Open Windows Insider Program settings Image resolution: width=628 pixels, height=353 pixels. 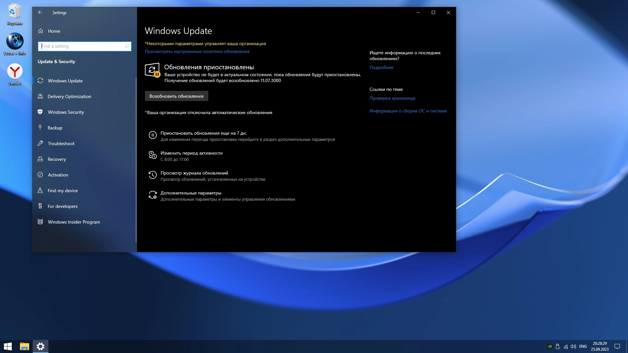coord(74,222)
